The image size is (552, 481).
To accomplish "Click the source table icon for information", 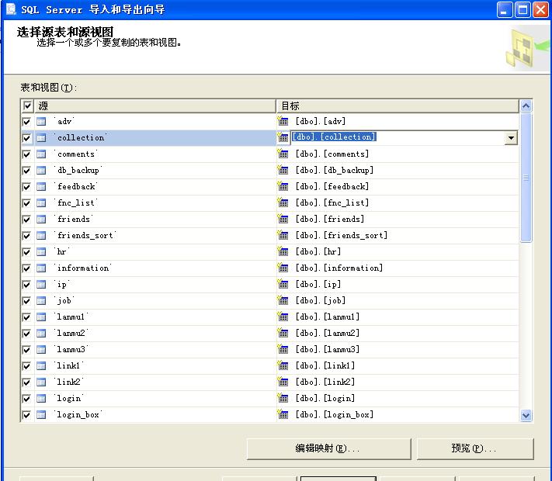I will pos(41,268).
